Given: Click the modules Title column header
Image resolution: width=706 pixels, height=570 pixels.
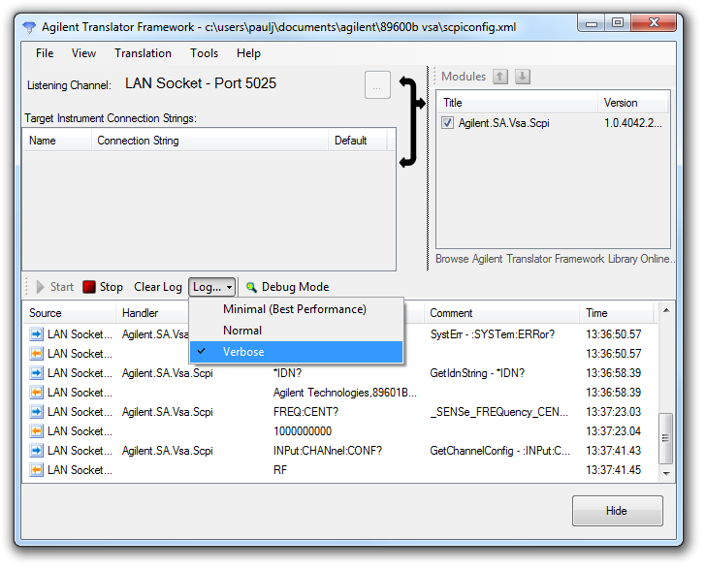Looking at the screenshot, I should (x=518, y=103).
